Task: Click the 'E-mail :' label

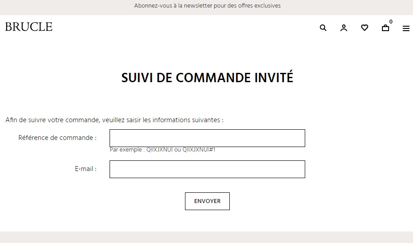Action: 86,169
